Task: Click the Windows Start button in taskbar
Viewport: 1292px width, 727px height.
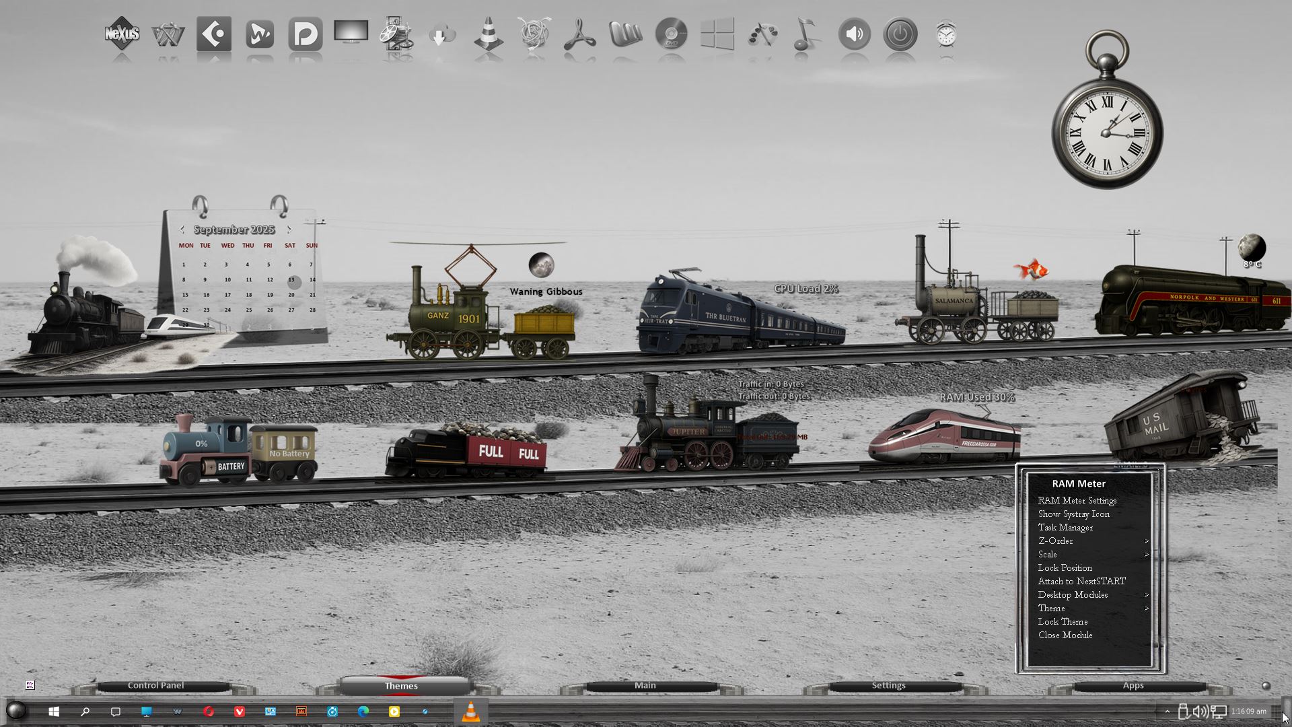Action: click(55, 712)
